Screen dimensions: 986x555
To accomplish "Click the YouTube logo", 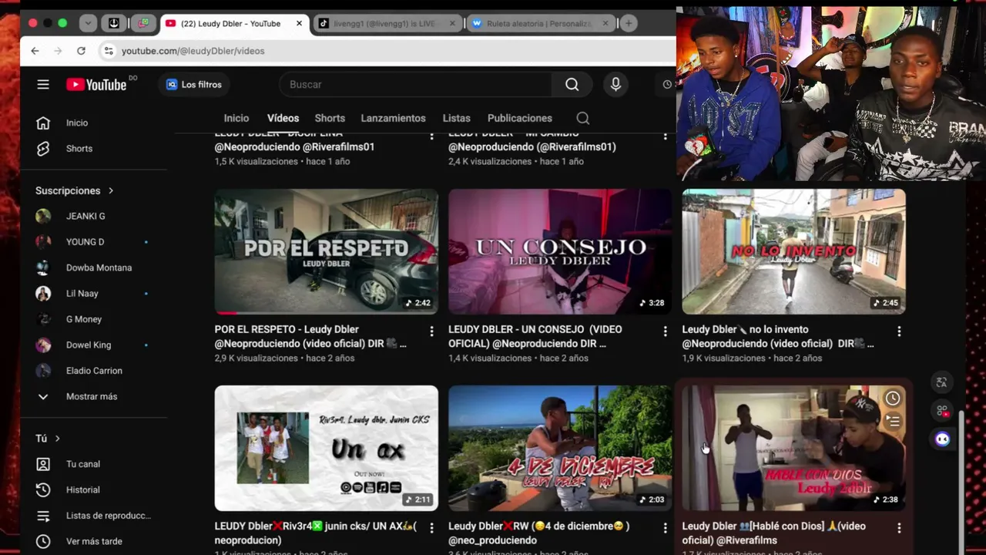I will tap(96, 85).
